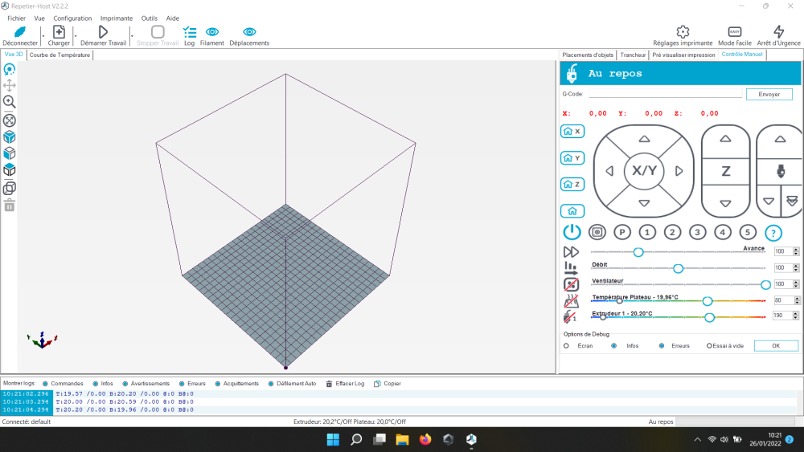The image size is (804, 452).
Task: Open dropdown arrow next to Déconnecter
Action: pyautogui.click(x=43, y=35)
